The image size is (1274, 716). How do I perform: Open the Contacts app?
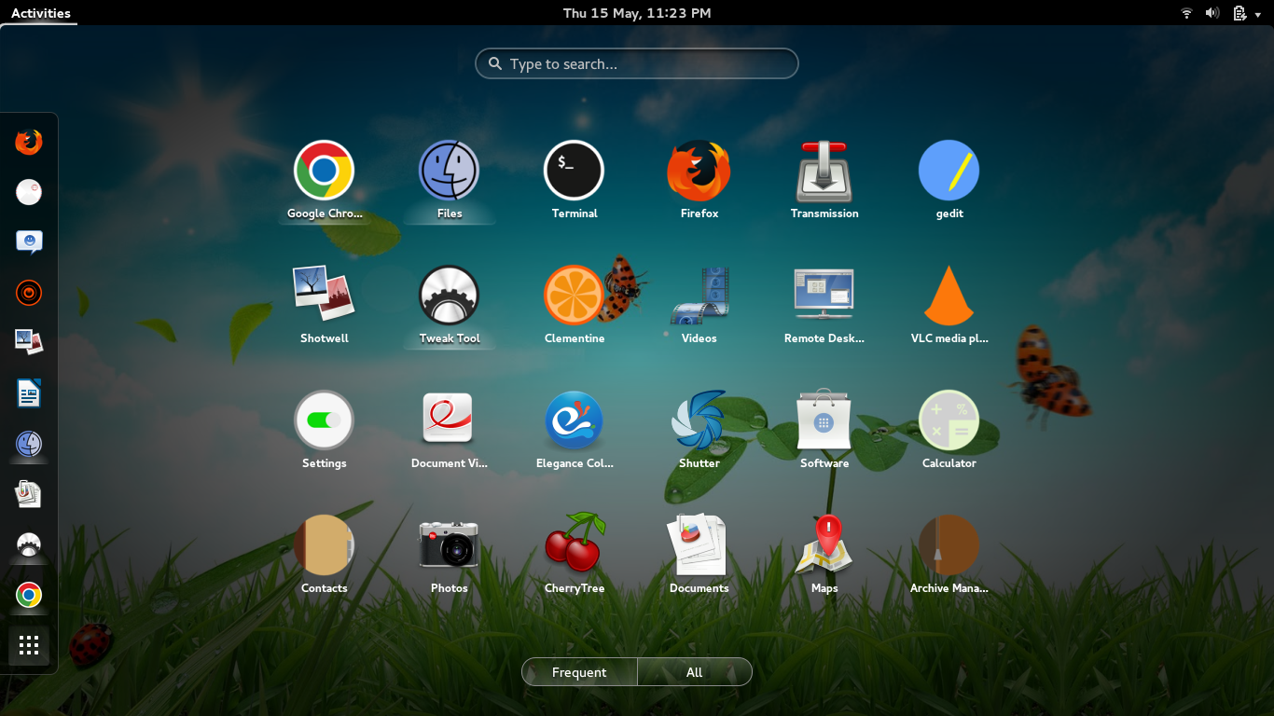(x=324, y=556)
